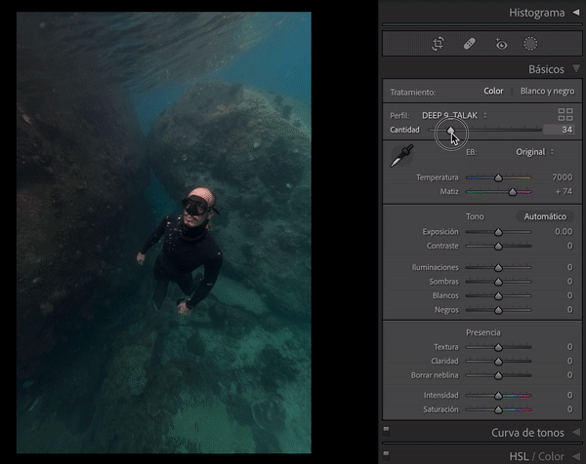Open the Masking dotted-circle tool
This screenshot has height=464, width=586.
coord(530,44)
